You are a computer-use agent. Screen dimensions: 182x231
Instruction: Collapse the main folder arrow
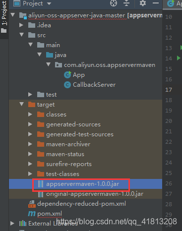point(31,45)
